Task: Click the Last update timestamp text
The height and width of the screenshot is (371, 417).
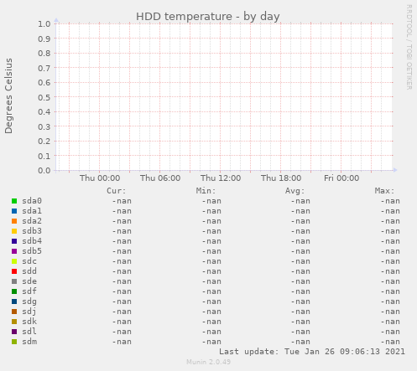Action: pos(312,352)
